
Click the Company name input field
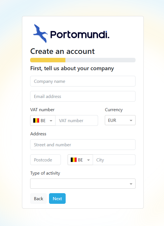pos(83,81)
